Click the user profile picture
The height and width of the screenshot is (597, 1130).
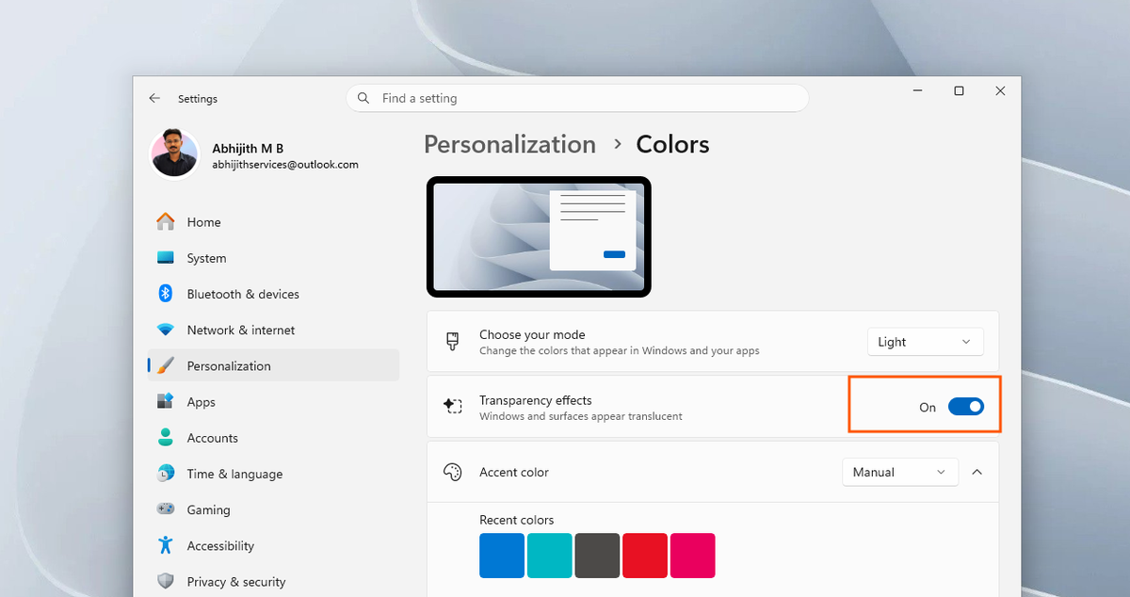coord(175,153)
